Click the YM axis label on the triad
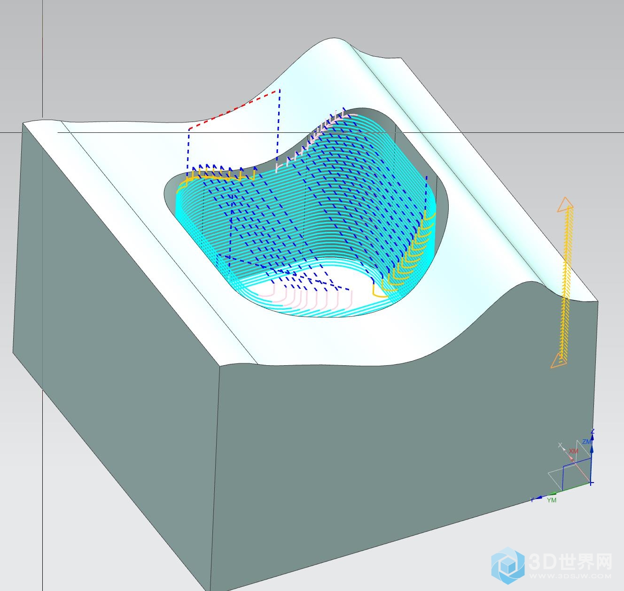The image size is (624, 591). coord(552,500)
